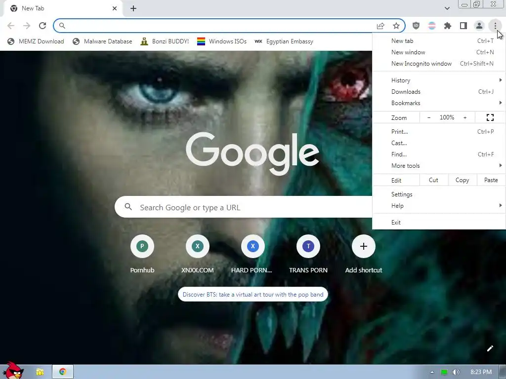Open the profile avatar button

point(479,26)
